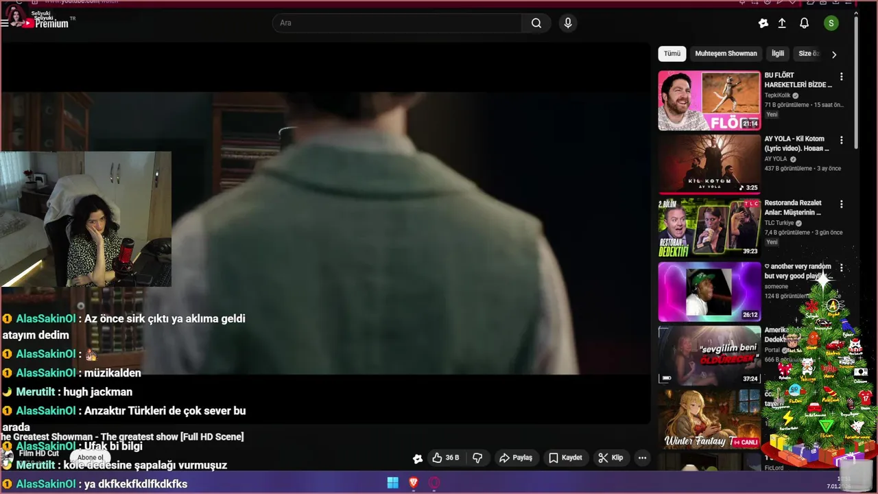Open the Brave browser taskbar icon
This screenshot has height=494, width=878.
(x=413, y=483)
